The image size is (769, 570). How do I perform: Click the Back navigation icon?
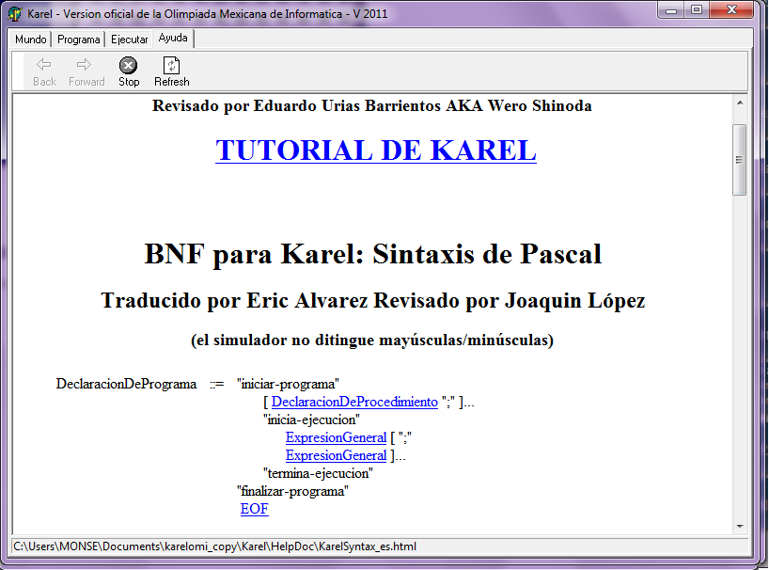coord(43,70)
